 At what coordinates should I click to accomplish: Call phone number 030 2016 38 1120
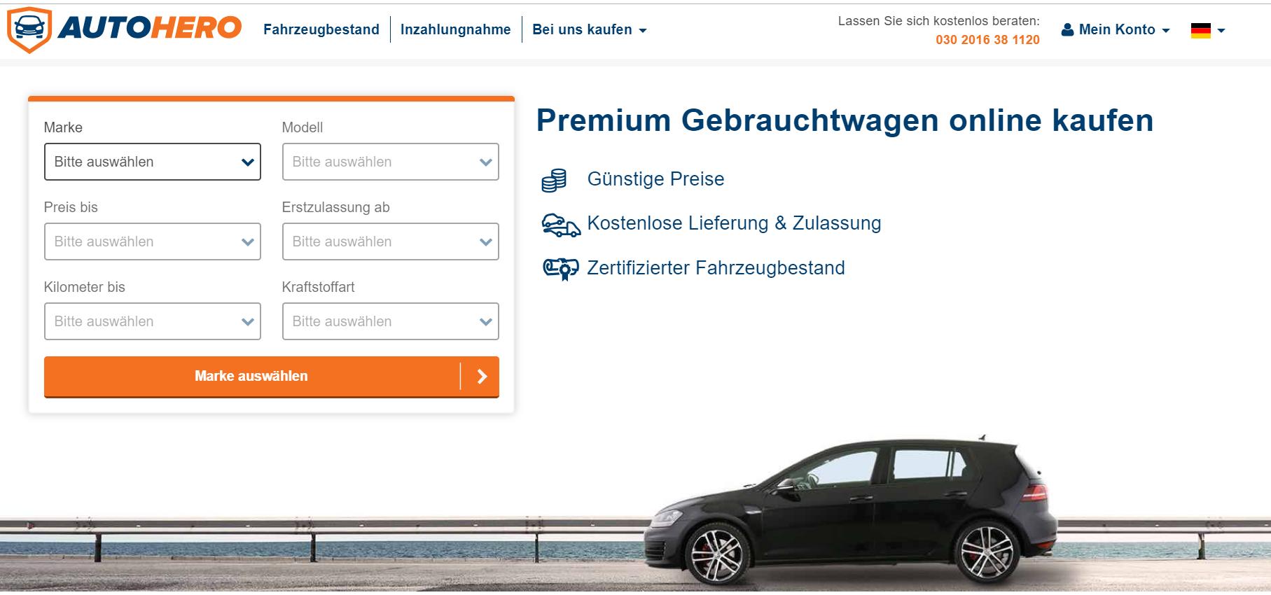(x=987, y=40)
